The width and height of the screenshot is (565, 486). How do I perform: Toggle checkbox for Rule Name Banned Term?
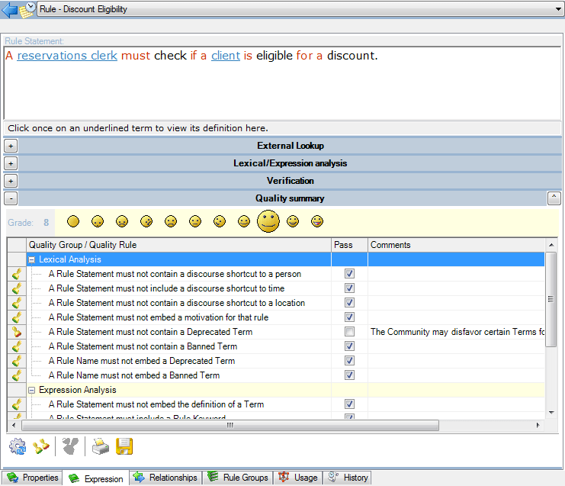pyautogui.click(x=349, y=375)
